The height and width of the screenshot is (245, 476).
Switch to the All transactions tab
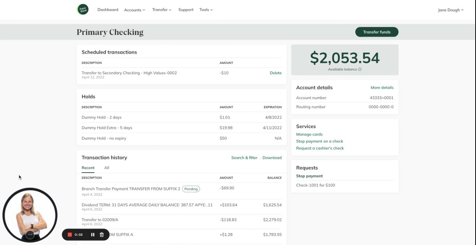[x=107, y=168]
